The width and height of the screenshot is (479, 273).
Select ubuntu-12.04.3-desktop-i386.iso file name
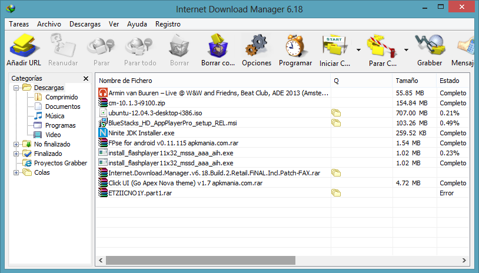(x=155, y=113)
